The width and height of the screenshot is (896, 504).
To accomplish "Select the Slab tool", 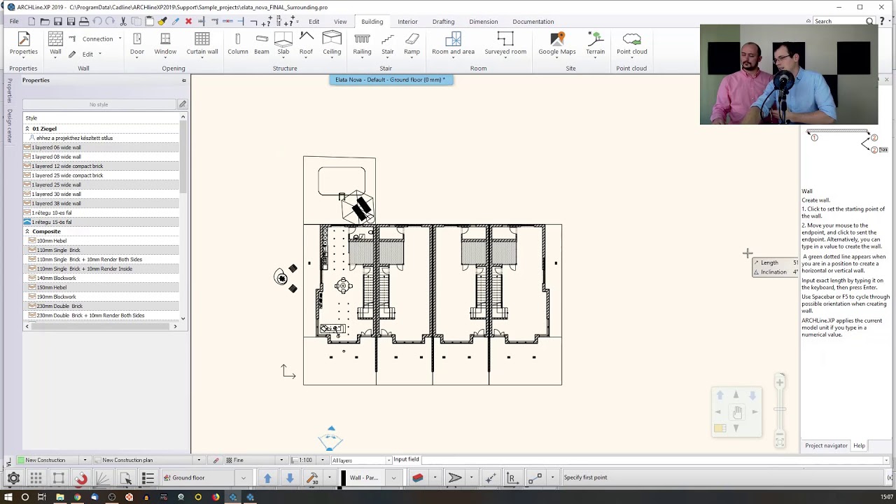I will (283, 43).
